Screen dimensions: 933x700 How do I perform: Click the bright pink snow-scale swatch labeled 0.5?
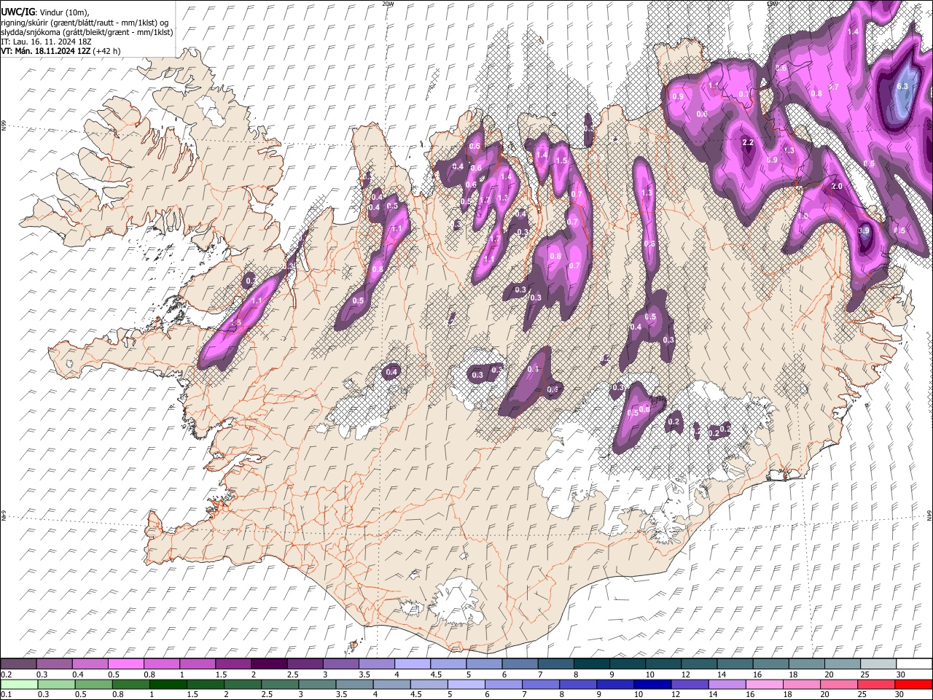tap(125, 664)
